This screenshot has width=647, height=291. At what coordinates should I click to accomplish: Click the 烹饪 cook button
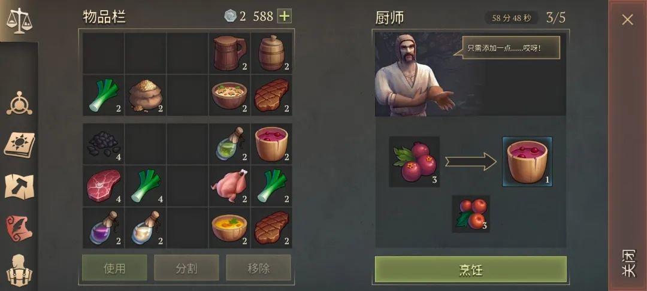point(470,269)
